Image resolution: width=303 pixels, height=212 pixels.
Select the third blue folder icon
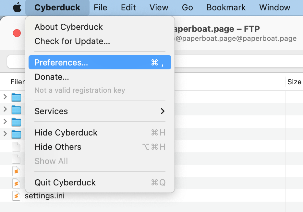16,122
